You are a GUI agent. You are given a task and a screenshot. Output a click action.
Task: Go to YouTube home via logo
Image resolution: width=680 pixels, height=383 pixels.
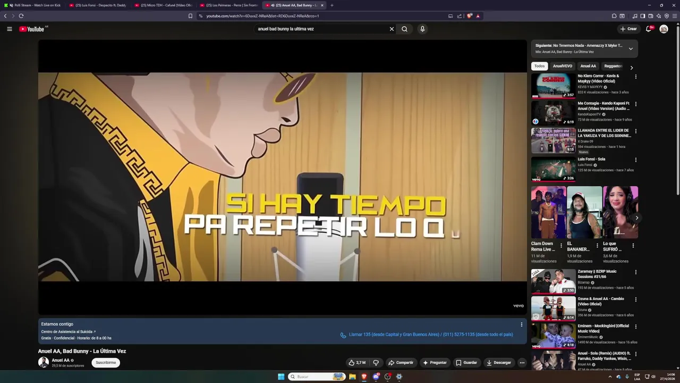point(33,29)
